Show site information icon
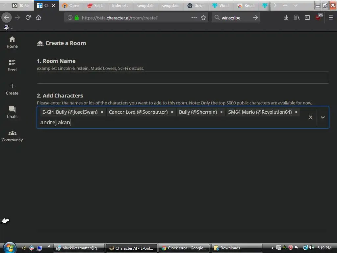337x253 pixels. pyautogui.click(x=70, y=18)
